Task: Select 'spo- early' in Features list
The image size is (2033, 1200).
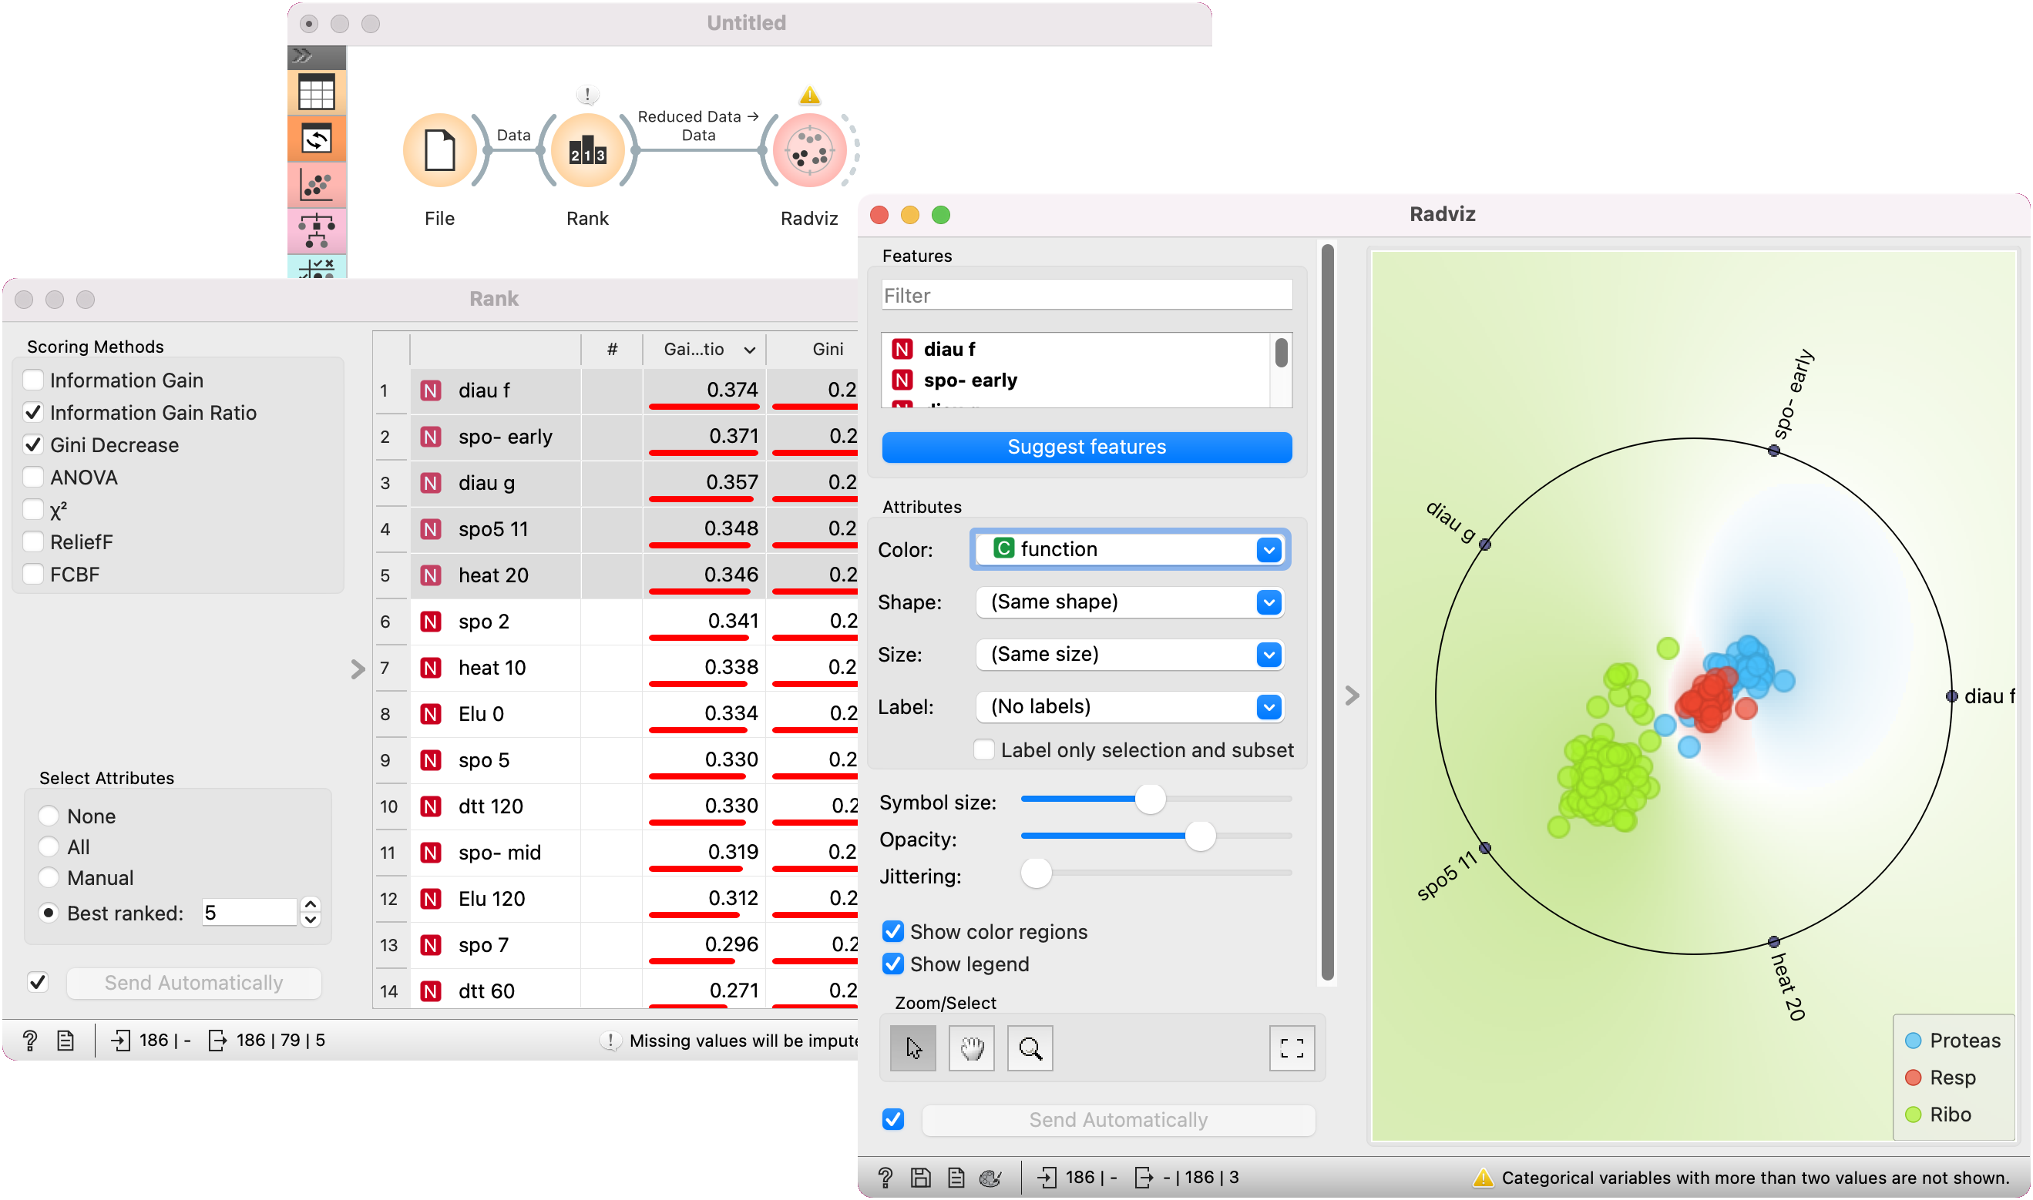Action: [x=1076, y=380]
